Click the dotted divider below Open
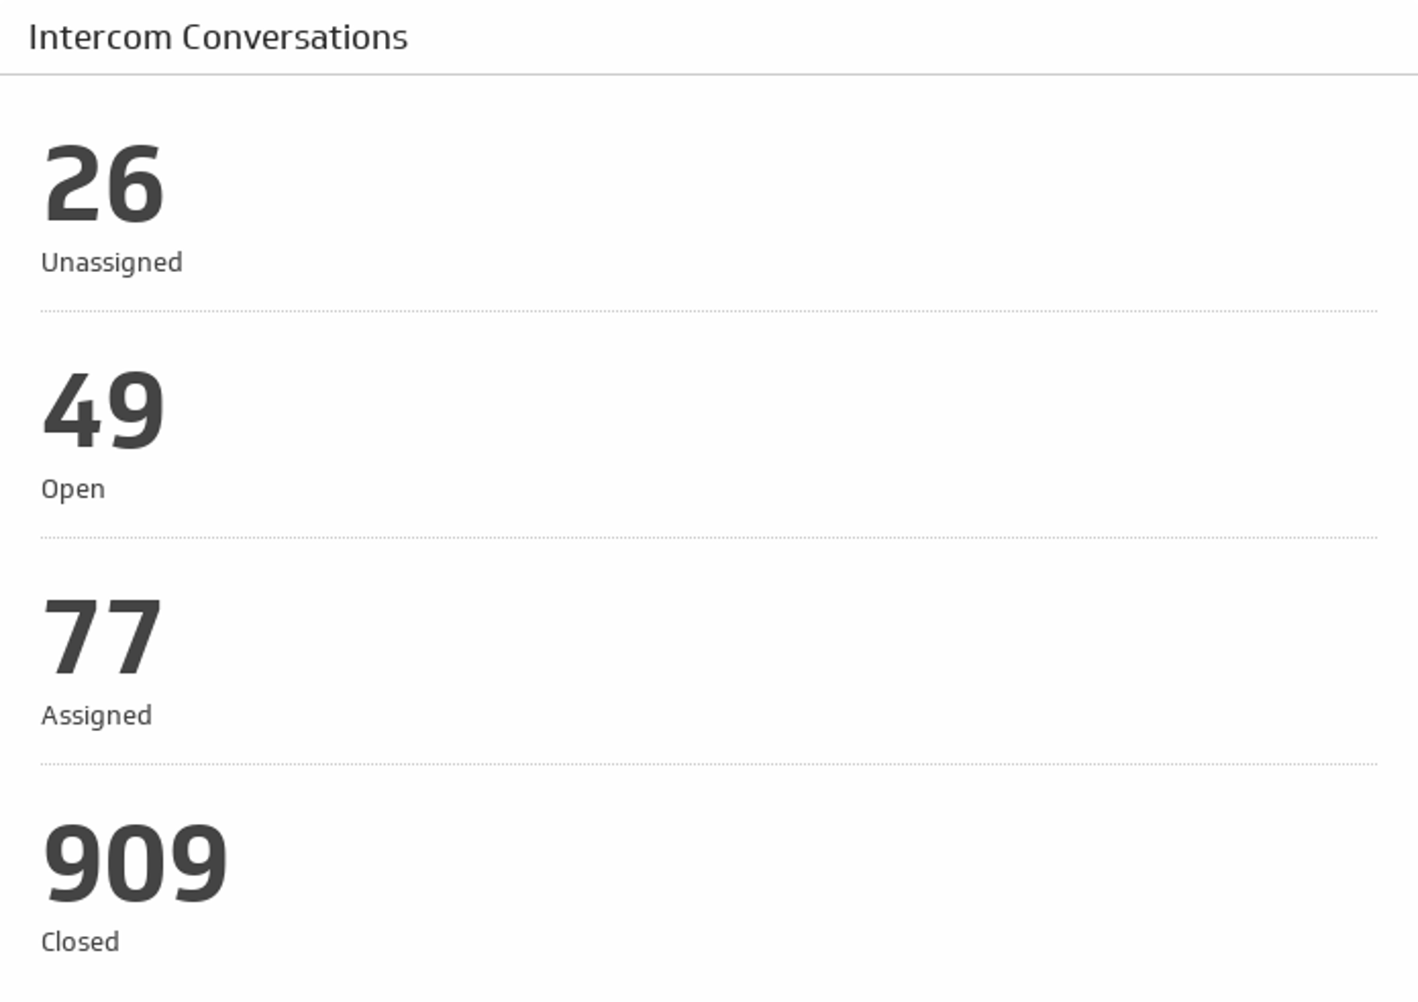The height and width of the screenshot is (1002, 1418). 709,538
